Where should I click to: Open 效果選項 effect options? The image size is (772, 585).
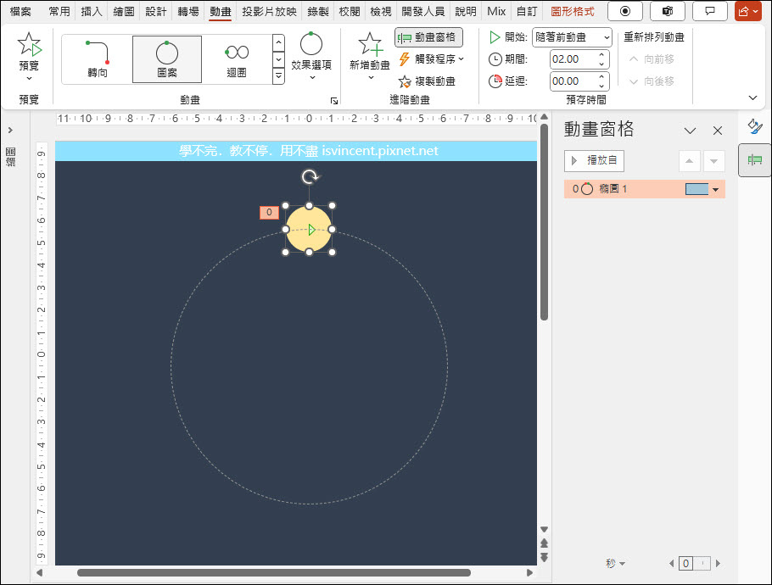click(x=311, y=57)
